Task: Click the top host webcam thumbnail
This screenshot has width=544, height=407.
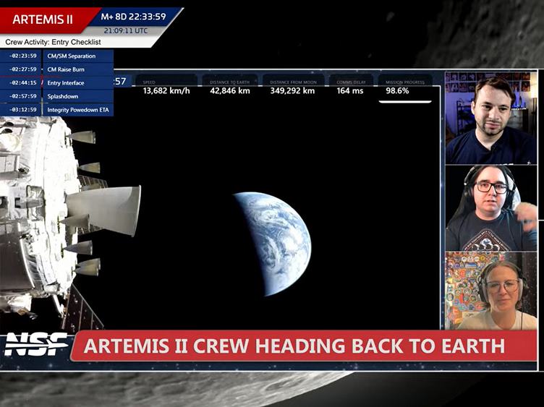Action: click(490, 118)
